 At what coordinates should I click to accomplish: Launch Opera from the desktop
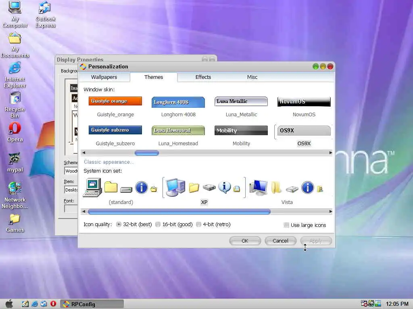click(15, 132)
